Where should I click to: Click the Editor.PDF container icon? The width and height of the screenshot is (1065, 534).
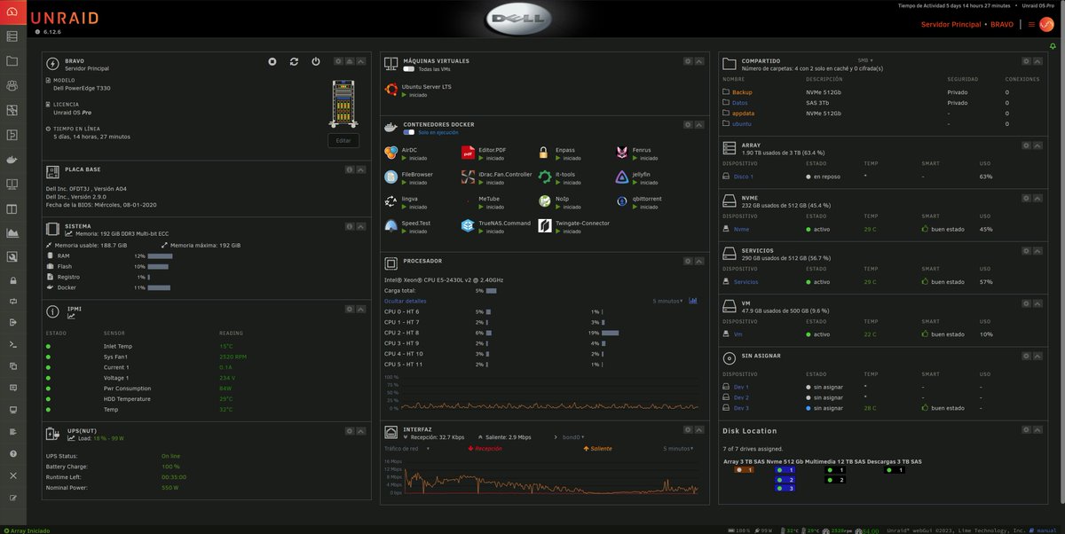(x=468, y=153)
